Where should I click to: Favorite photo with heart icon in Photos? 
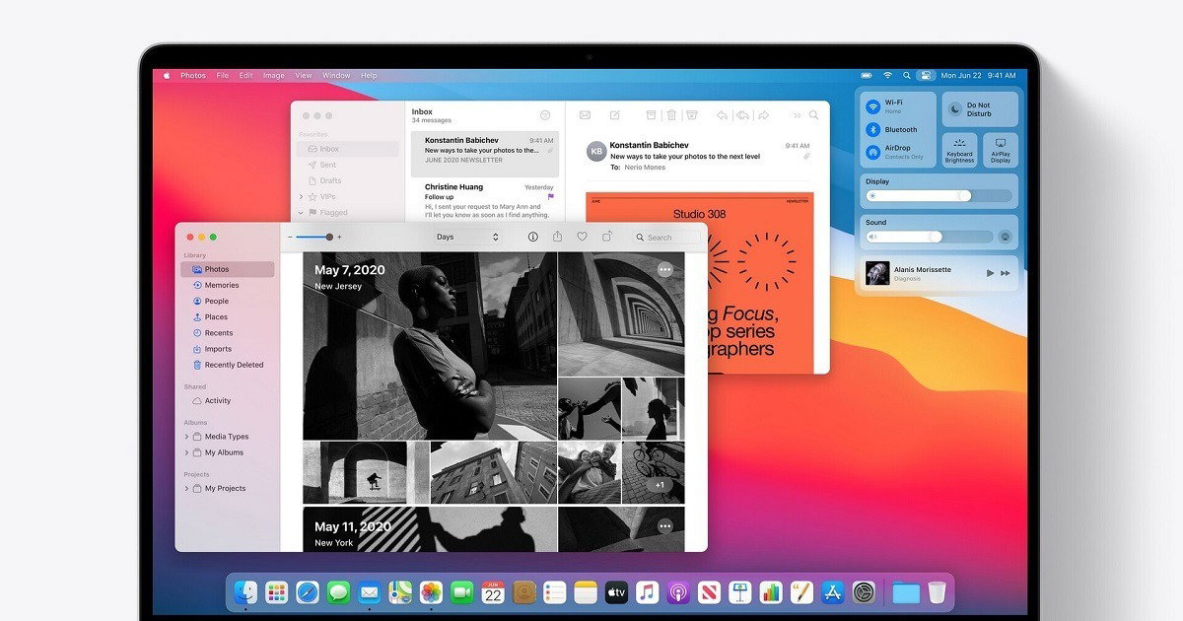(582, 237)
